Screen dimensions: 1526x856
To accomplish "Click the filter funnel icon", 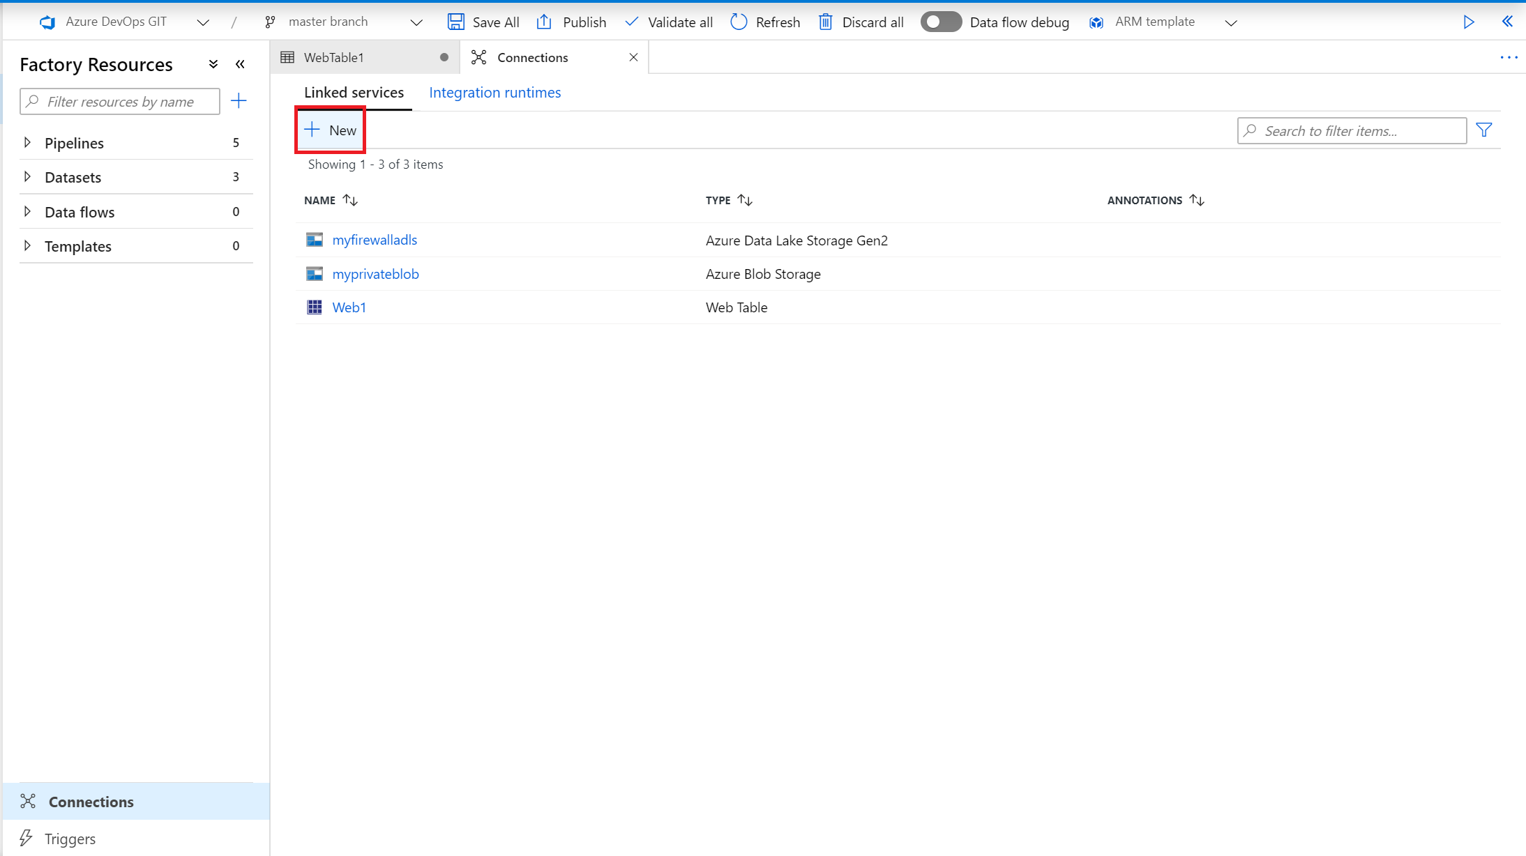I will 1484,130.
